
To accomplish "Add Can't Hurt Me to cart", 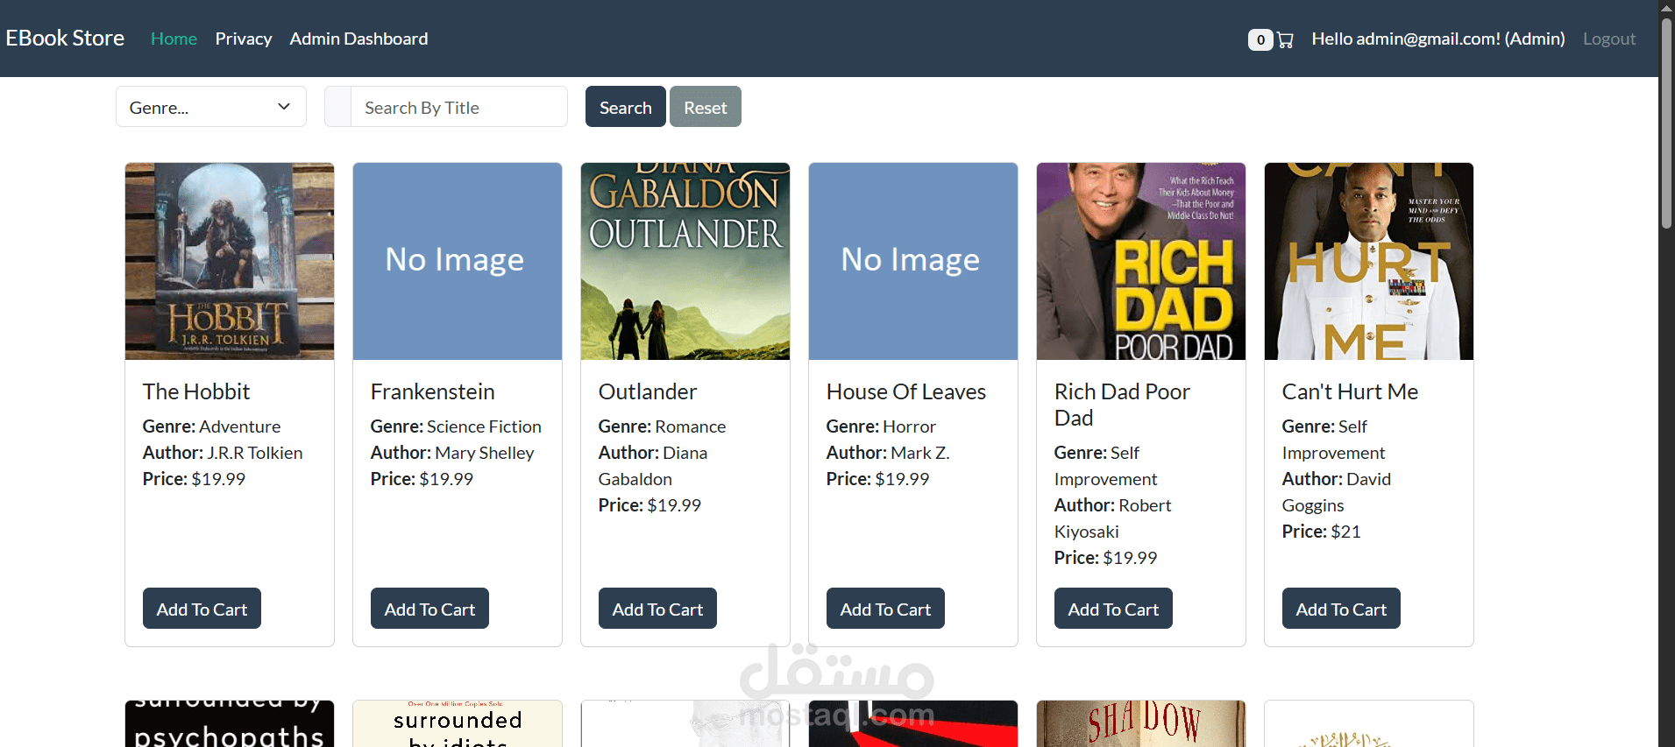I will pos(1341,609).
